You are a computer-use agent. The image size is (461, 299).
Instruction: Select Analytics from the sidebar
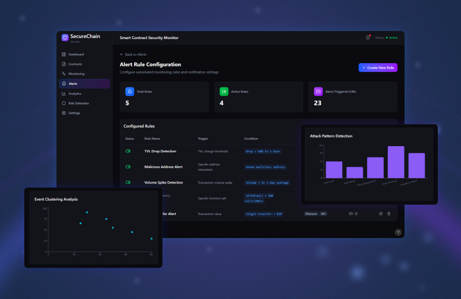[75, 93]
